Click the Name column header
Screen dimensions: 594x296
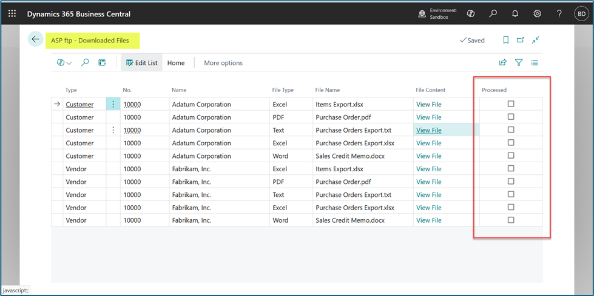click(179, 90)
